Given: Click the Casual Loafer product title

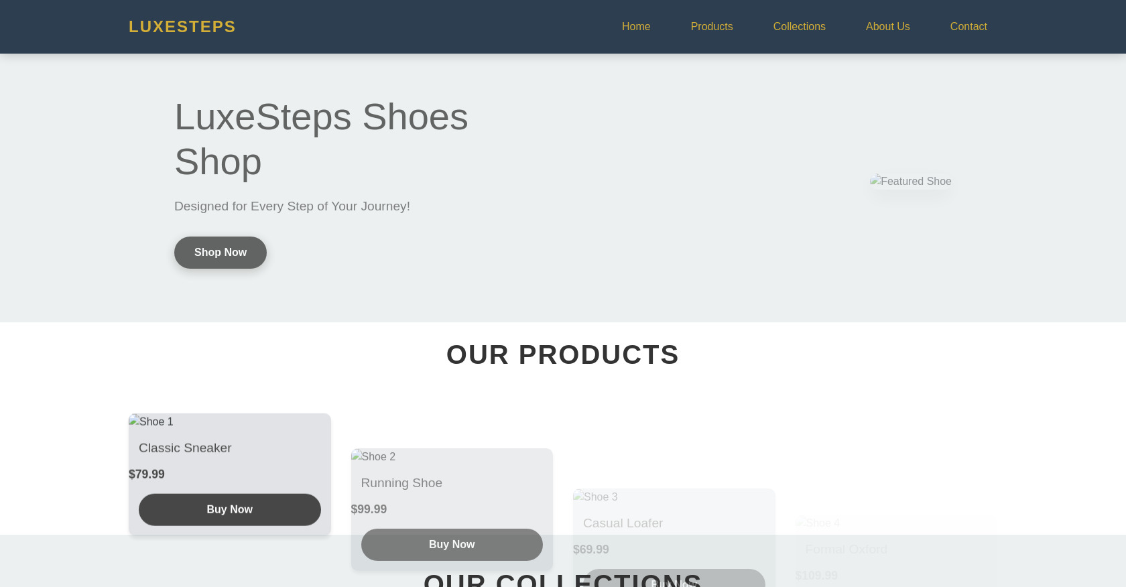Looking at the screenshot, I should click(623, 523).
